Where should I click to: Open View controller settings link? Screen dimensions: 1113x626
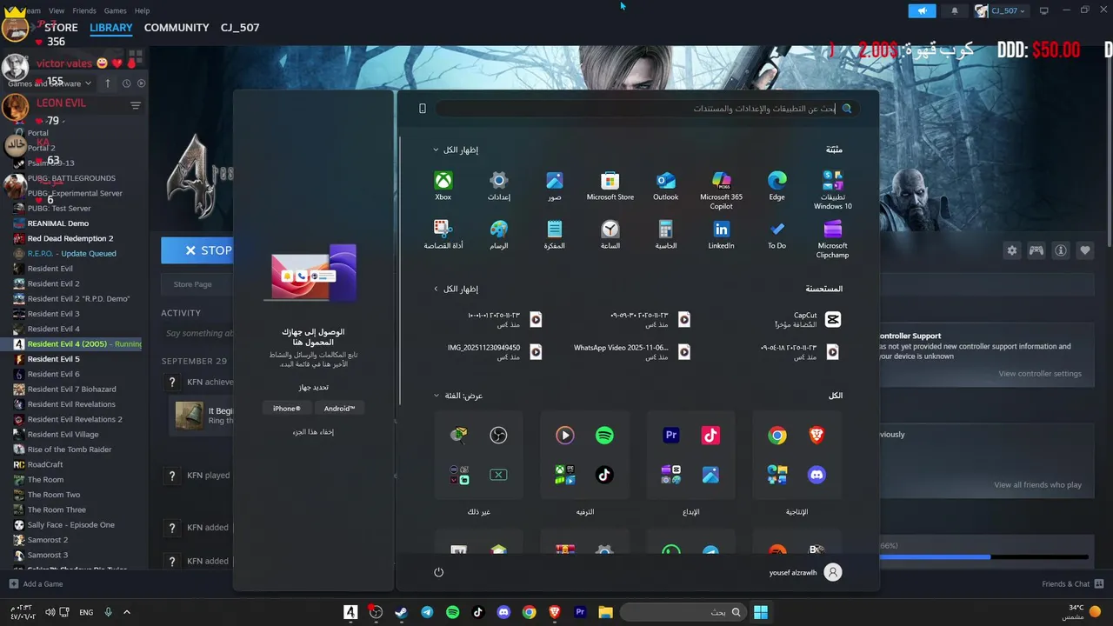tap(1040, 374)
